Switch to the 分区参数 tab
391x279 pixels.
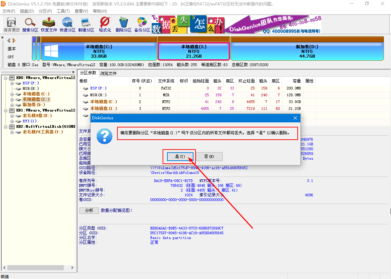coord(88,73)
